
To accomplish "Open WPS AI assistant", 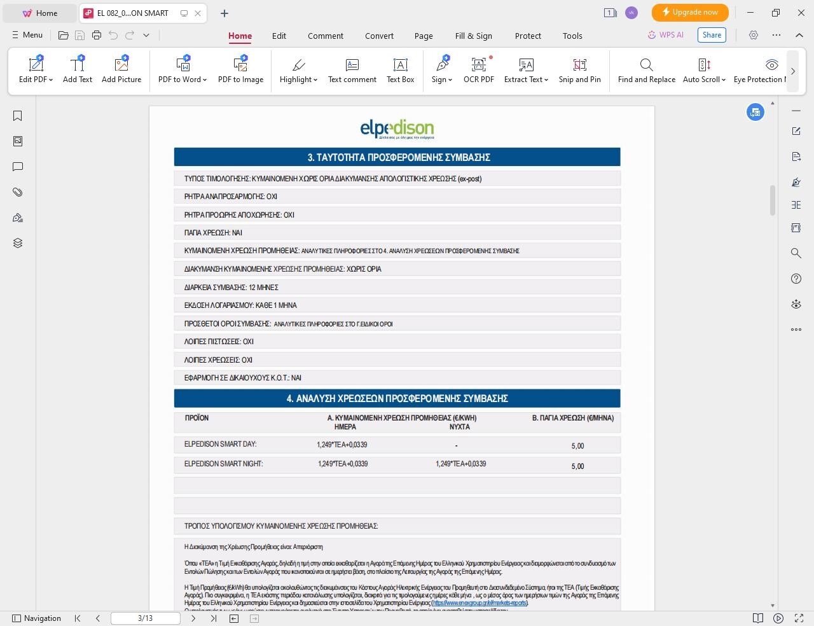I will pyautogui.click(x=666, y=35).
